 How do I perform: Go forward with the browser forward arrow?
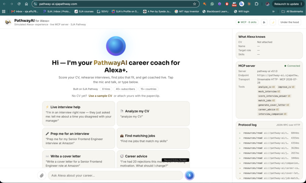(11, 4)
